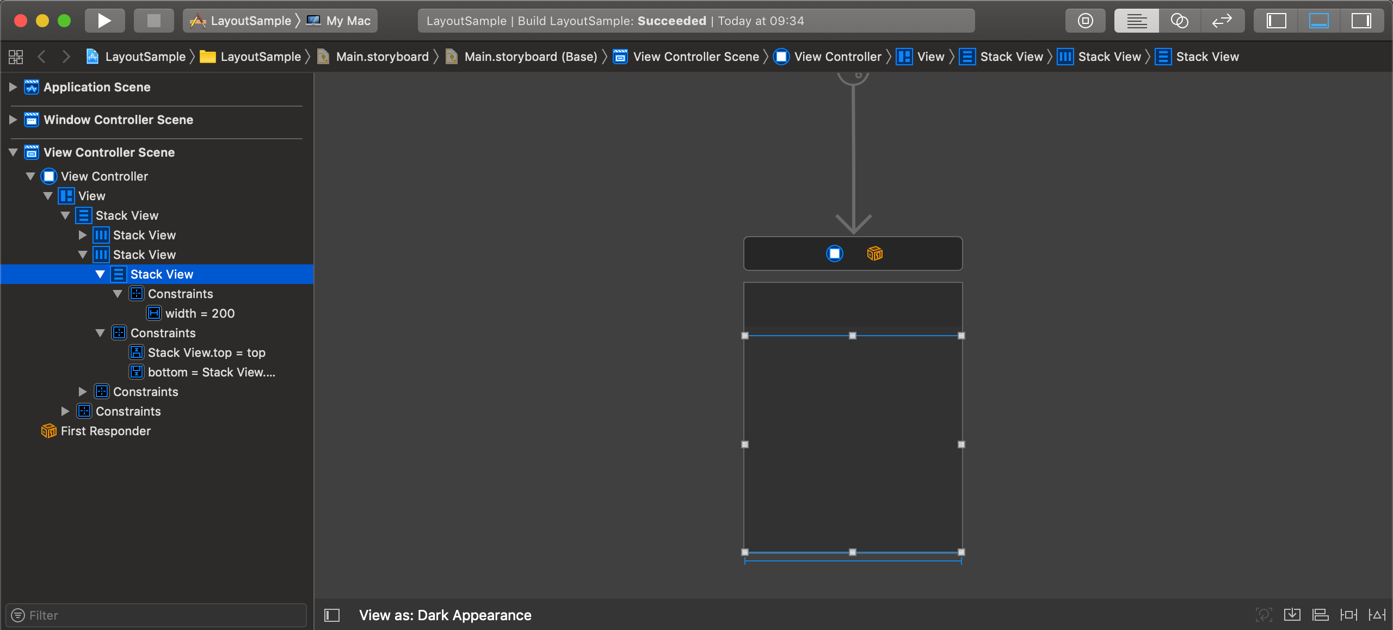Viewport: 1393px width, 630px height.
Task: Click the First Responder cube in the outline
Action: pyautogui.click(x=48, y=431)
